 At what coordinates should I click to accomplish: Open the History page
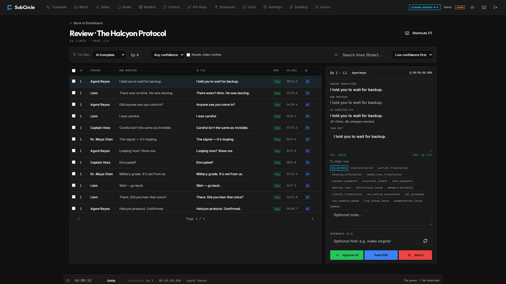(x=172, y=7)
